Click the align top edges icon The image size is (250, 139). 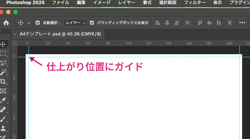click(x=200, y=23)
